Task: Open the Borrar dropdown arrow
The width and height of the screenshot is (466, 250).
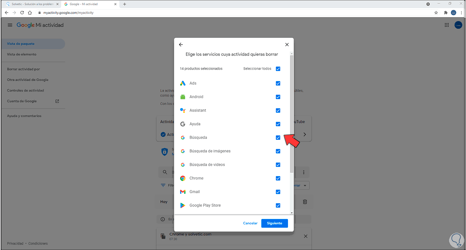Action: pos(305,185)
